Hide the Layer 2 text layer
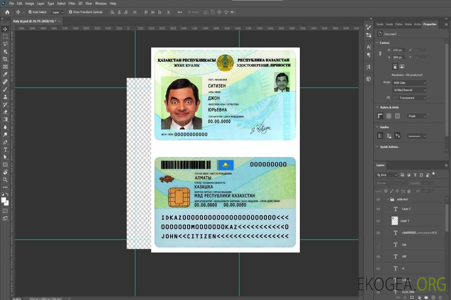451x300 pixels. pyautogui.click(x=378, y=209)
